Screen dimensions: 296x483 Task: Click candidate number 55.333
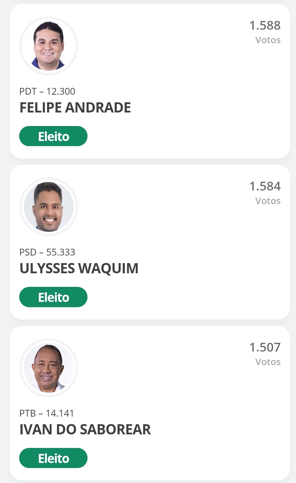tap(61, 252)
